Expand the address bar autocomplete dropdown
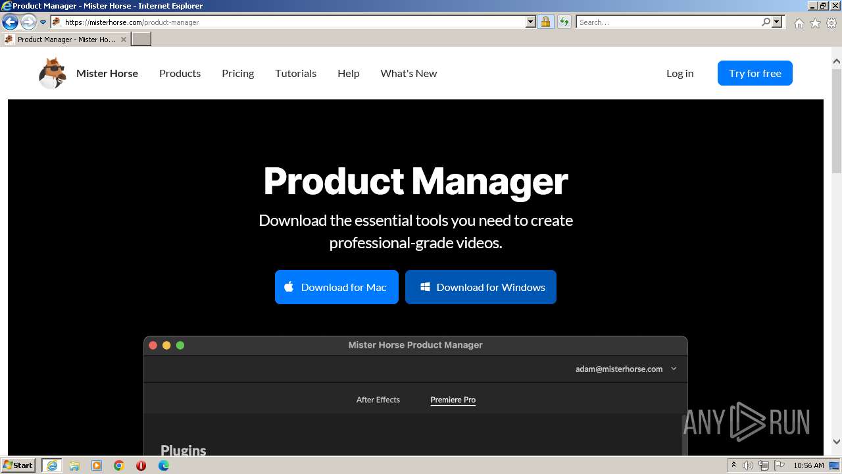842x474 pixels. 531,22
